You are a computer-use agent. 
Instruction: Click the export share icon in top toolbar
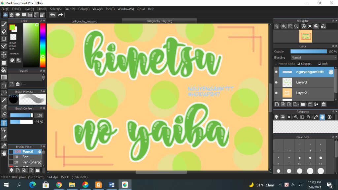tap(12, 15)
